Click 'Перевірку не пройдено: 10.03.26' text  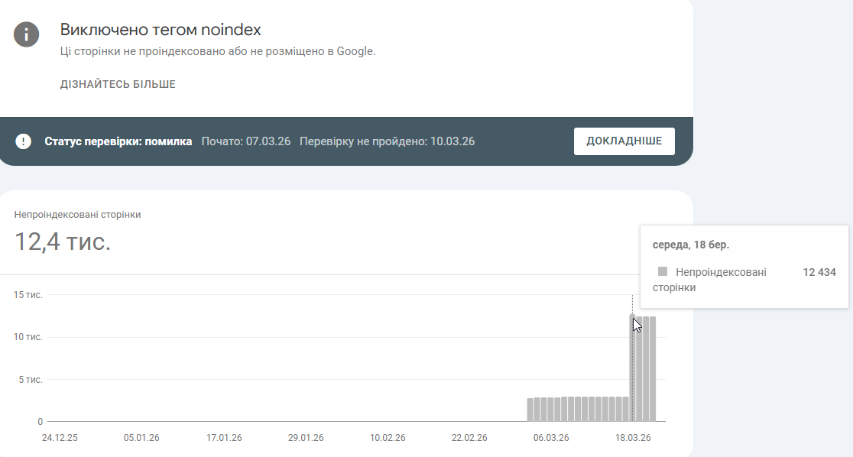click(387, 141)
